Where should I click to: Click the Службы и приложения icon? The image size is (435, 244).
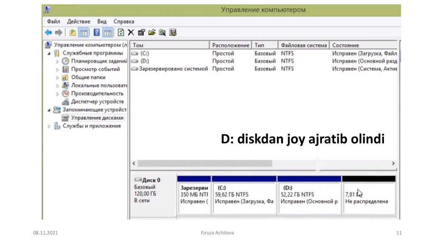coord(57,126)
